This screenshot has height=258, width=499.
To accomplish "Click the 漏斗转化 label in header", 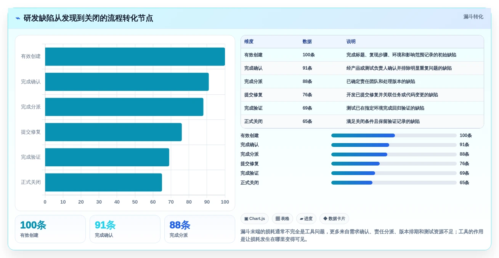I will click(x=473, y=17).
